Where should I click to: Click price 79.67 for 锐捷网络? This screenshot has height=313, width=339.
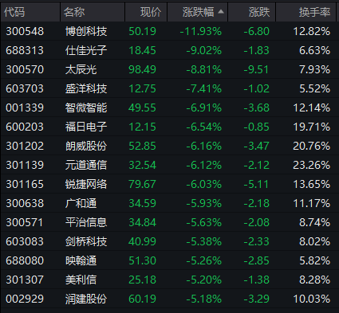[x=142, y=184]
